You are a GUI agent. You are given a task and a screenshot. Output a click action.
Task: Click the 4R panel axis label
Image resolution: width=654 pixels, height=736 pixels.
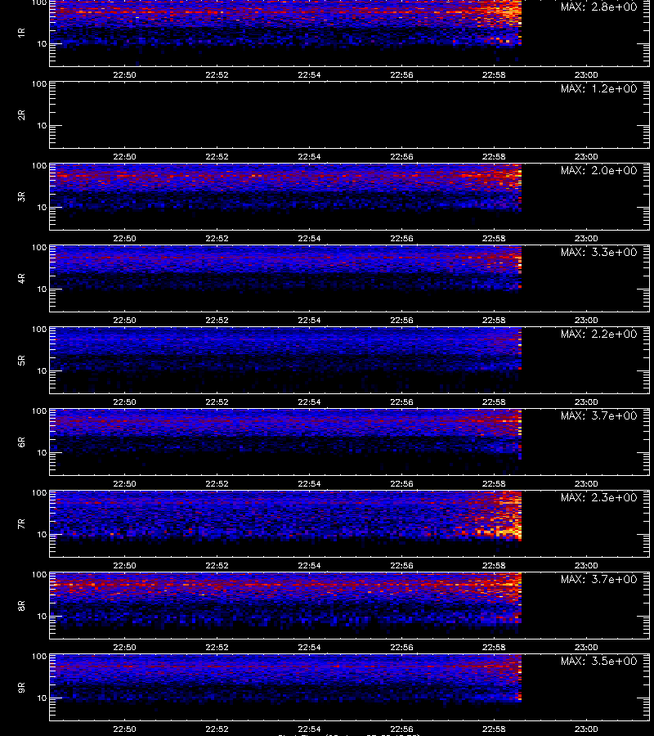pyautogui.click(x=21, y=278)
